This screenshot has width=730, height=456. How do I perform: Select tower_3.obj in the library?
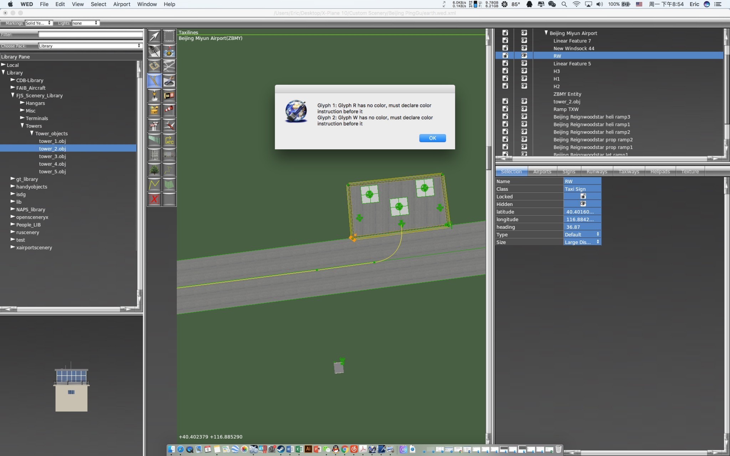click(x=52, y=156)
